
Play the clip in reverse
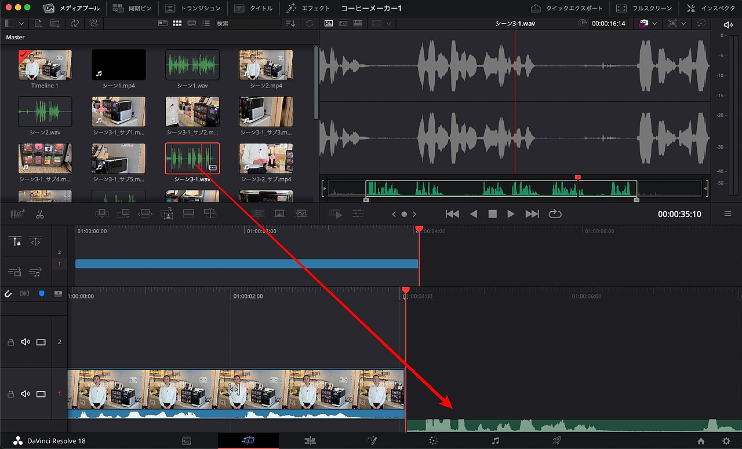[x=474, y=214]
